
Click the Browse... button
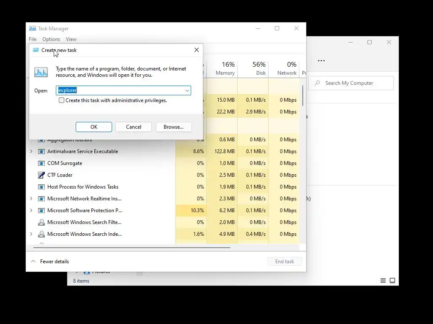coord(173,127)
